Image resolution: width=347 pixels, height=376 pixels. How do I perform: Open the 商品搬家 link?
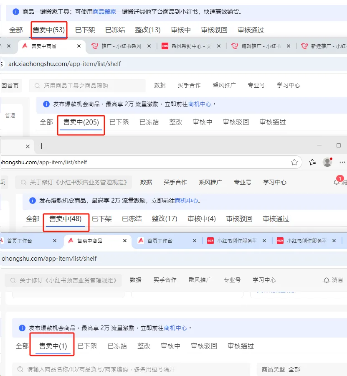click(104, 12)
